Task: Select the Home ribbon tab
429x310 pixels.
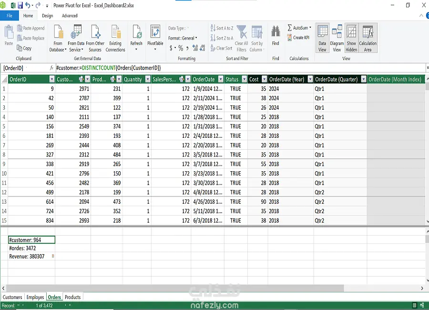Action: (28, 16)
